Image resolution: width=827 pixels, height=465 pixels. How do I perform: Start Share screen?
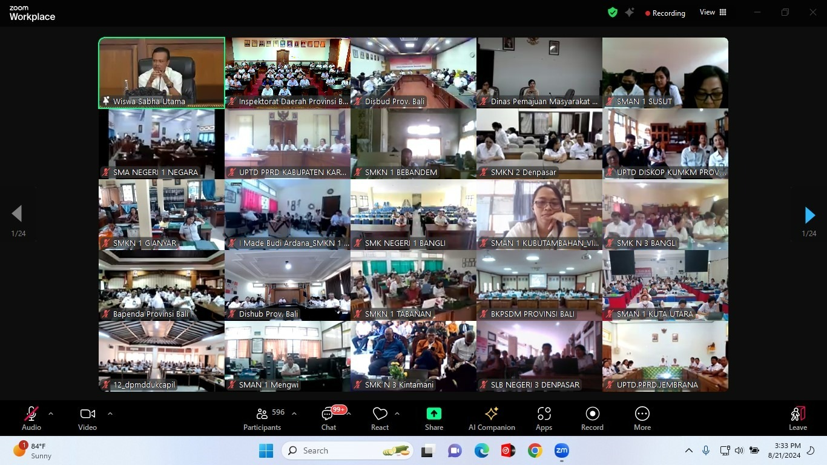pos(434,418)
